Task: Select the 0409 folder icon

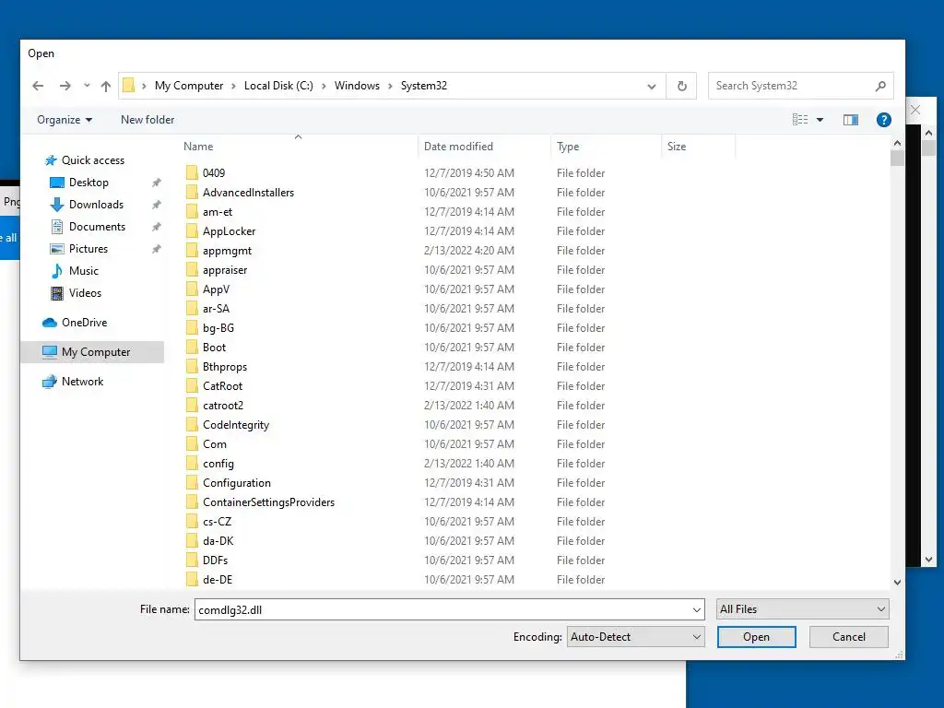Action: pyautogui.click(x=192, y=172)
